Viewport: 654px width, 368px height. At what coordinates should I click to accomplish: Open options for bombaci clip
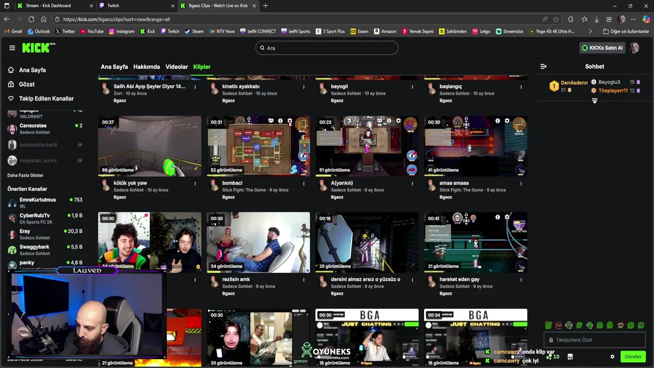click(304, 183)
